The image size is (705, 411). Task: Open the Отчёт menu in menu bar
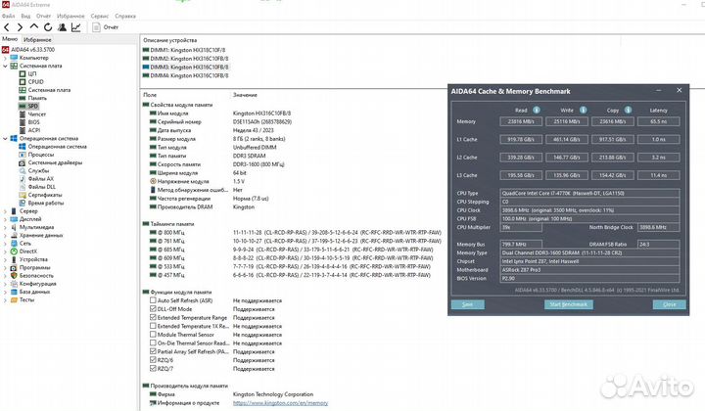point(44,16)
